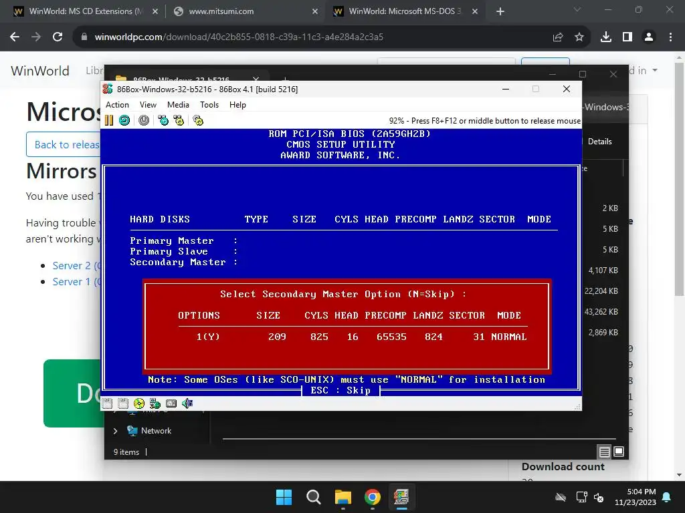Viewport: 685px width, 513px height.
Task: Click the muted volume tray icon
Action: (599, 497)
